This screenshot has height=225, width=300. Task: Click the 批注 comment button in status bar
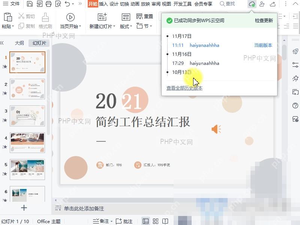tap(124, 221)
